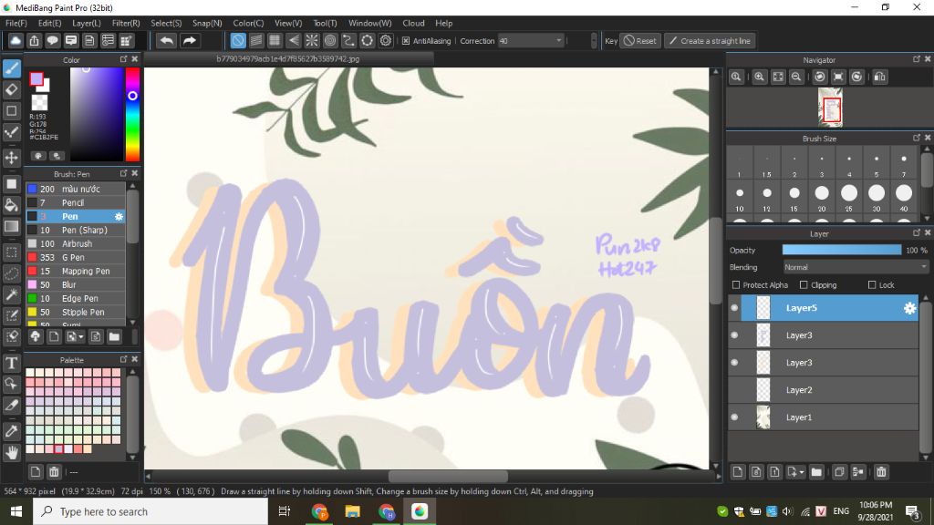Adjust the layer Opacity slider
The width and height of the screenshot is (934, 525).
tap(842, 250)
